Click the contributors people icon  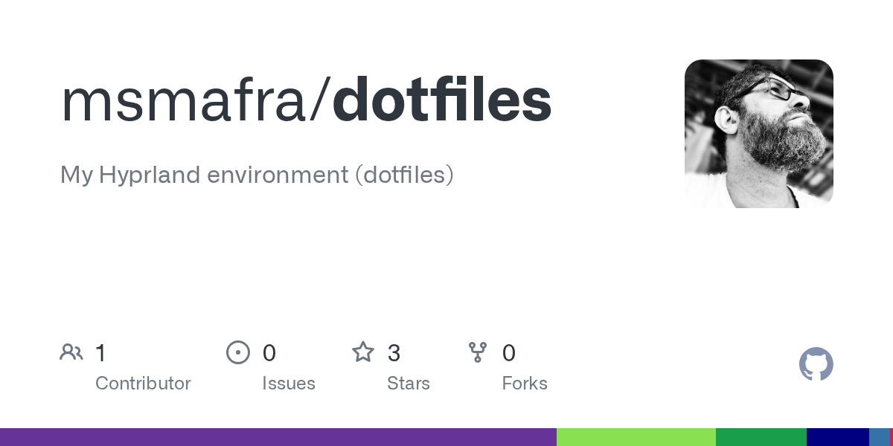click(x=71, y=352)
